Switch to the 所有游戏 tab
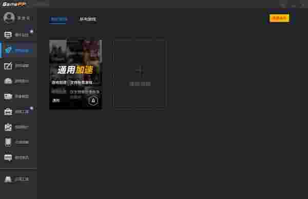308x199 pixels. [88, 19]
